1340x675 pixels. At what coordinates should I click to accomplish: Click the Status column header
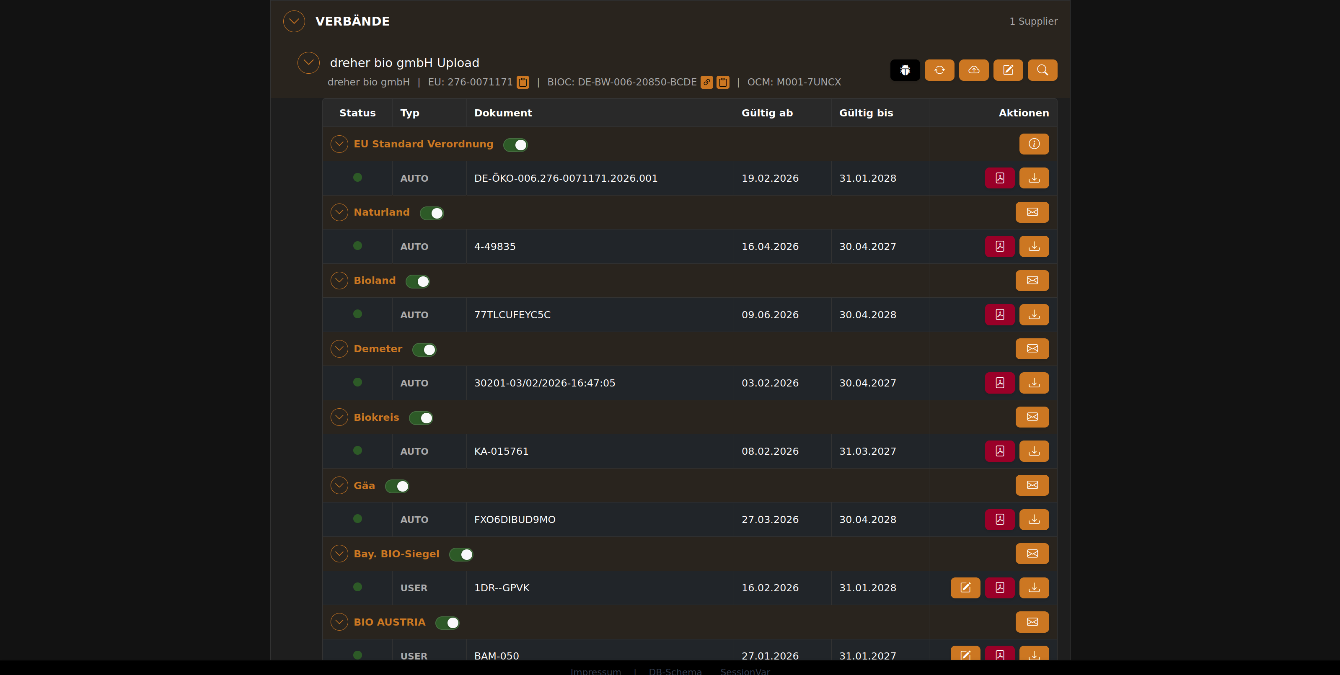tap(357, 113)
